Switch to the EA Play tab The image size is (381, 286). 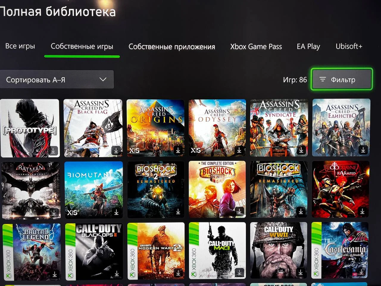click(x=308, y=46)
